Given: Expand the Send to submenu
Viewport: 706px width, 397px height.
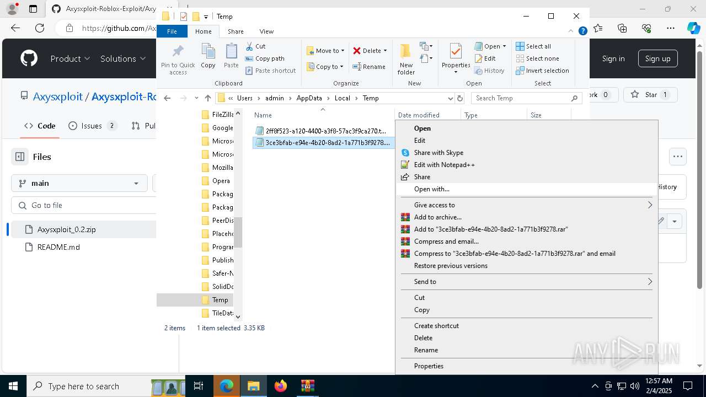Looking at the screenshot, I should tap(527, 282).
